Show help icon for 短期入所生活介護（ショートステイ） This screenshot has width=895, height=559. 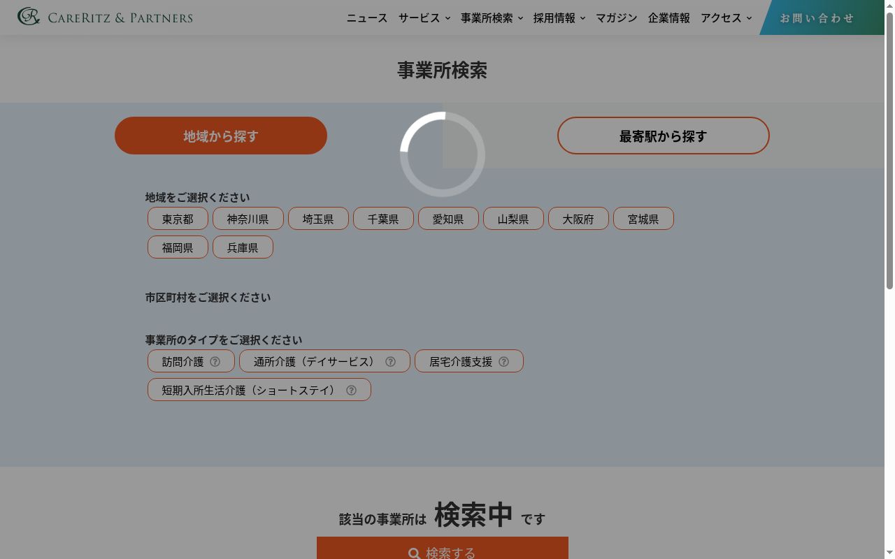pyautogui.click(x=352, y=391)
